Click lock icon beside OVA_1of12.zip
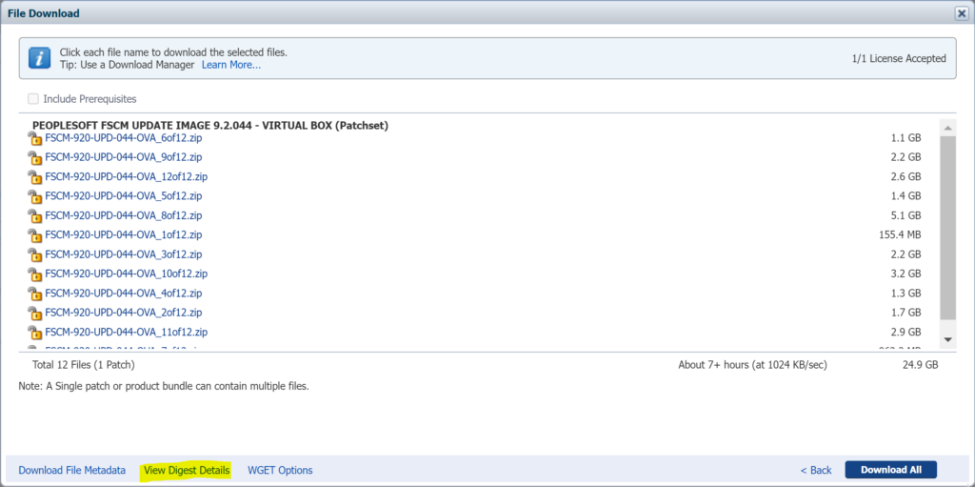The image size is (975, 487). pos(35,235)
